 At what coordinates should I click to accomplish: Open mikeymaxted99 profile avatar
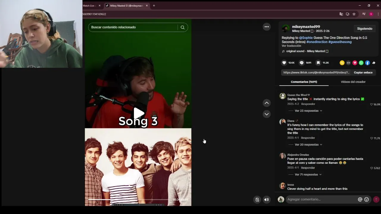pos(286,29)
